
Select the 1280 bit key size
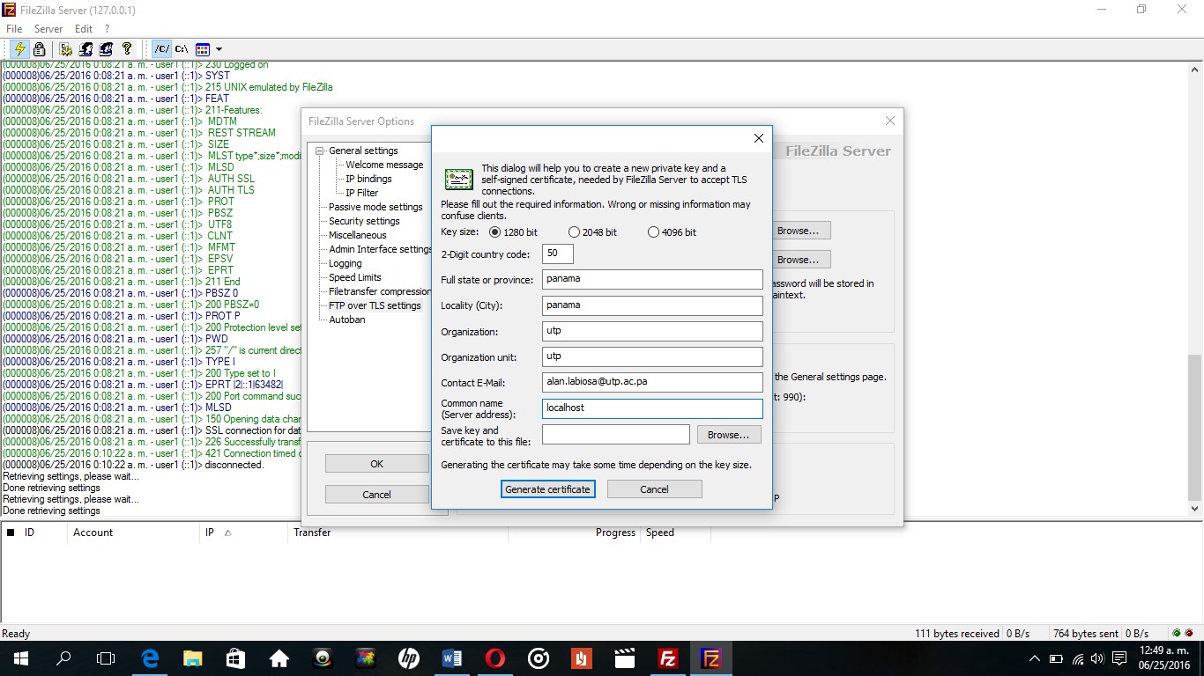point(494,231)
